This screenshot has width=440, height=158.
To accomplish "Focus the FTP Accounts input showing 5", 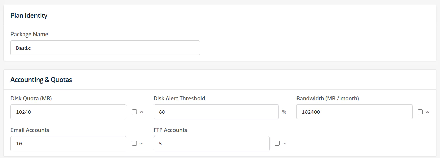I will coord(211,143).
